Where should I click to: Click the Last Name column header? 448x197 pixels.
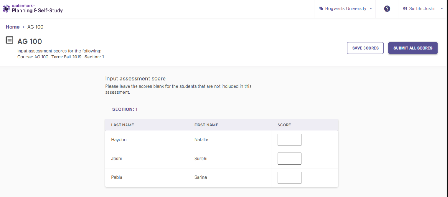pos(122,125)
